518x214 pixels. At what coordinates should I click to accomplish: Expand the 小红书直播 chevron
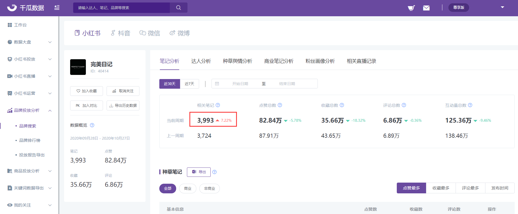click(50, 76)
